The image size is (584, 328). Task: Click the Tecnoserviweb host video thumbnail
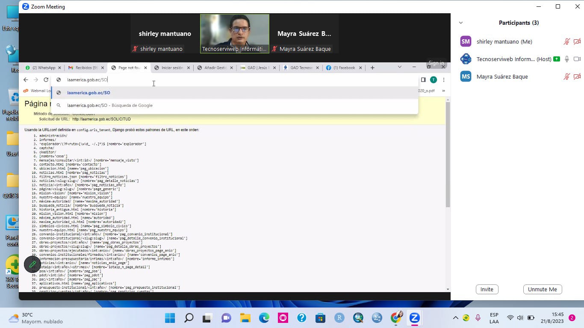235,33
